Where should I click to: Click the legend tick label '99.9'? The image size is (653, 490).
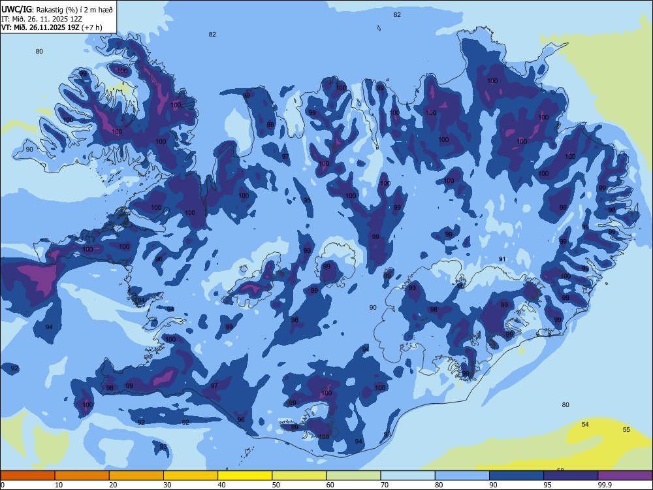pyautogui.click(x=605, y=485)
